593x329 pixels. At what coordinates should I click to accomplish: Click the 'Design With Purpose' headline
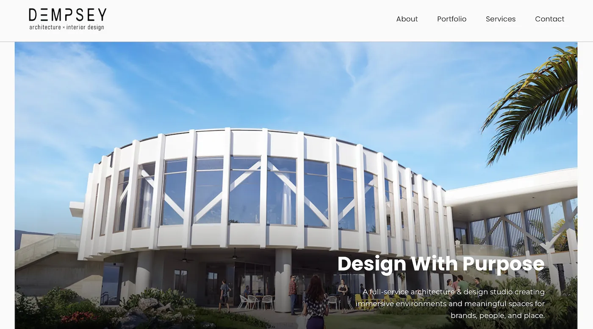441,264
